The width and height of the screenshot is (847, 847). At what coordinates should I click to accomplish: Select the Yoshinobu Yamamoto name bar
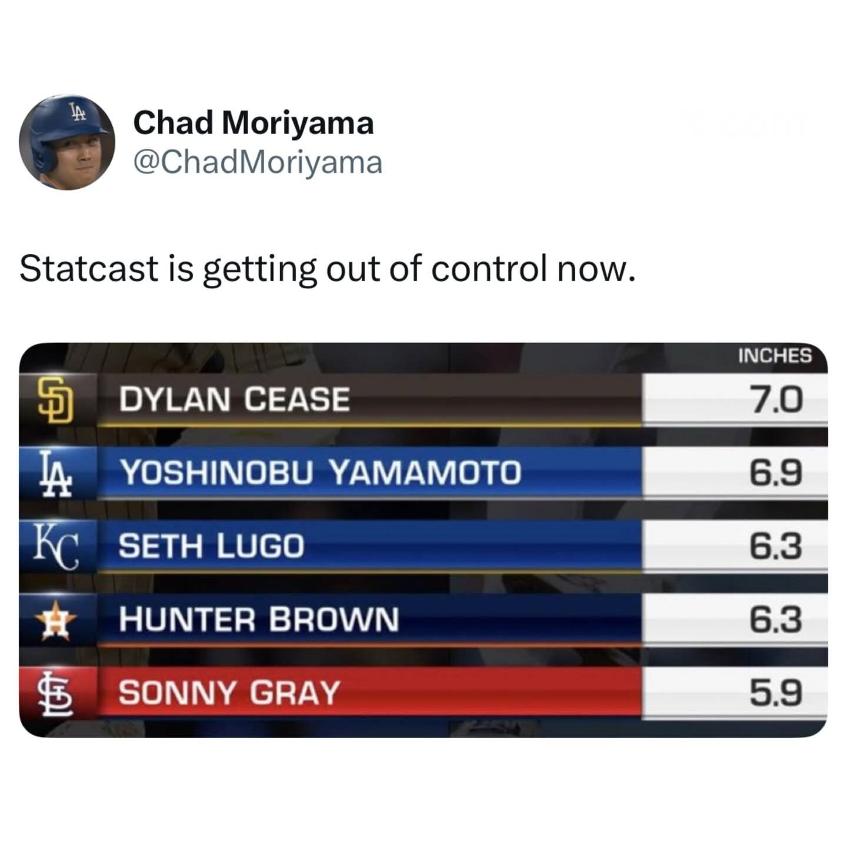pyautogui.click(x=365, y=472)
